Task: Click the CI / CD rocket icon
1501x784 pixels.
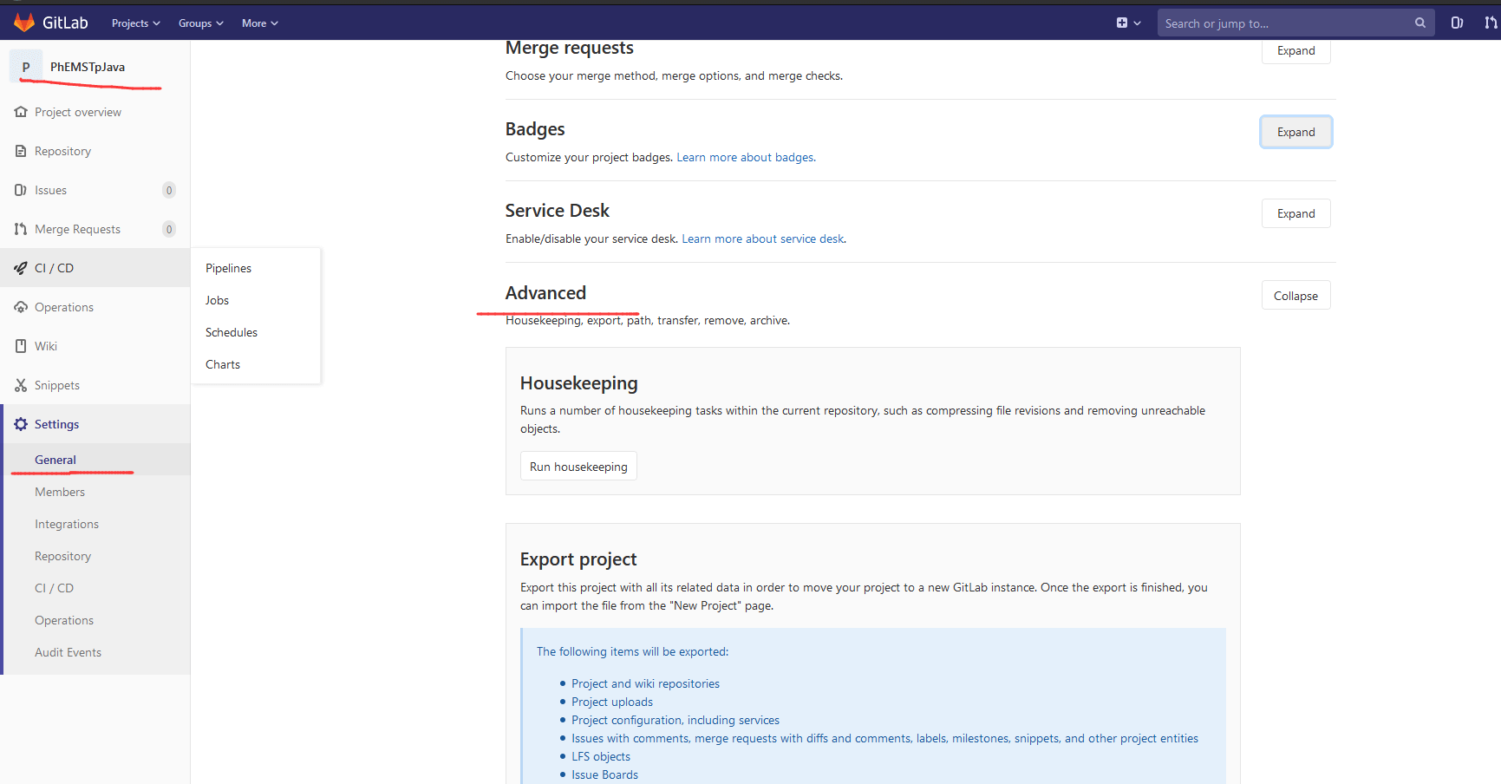Action: coord(21,268)
